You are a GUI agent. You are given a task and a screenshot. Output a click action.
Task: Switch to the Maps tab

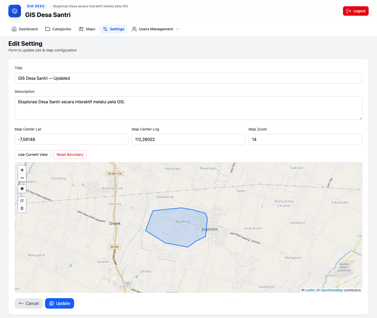pos(87,29)
